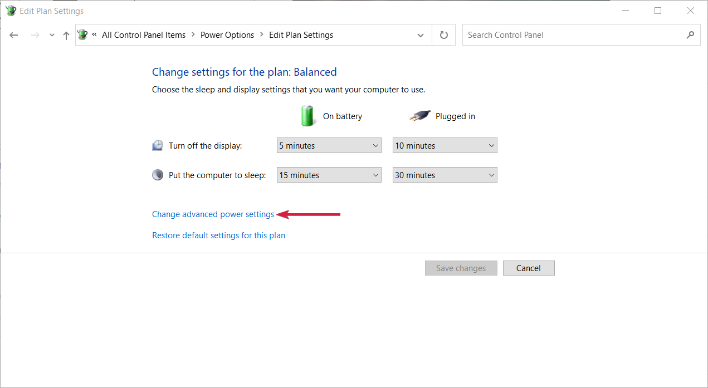Expand the address bar history chevron
The image size is (708, 388).
421,35
